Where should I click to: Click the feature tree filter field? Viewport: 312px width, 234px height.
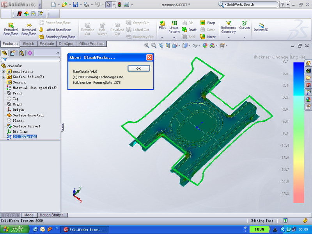(31, 59)
